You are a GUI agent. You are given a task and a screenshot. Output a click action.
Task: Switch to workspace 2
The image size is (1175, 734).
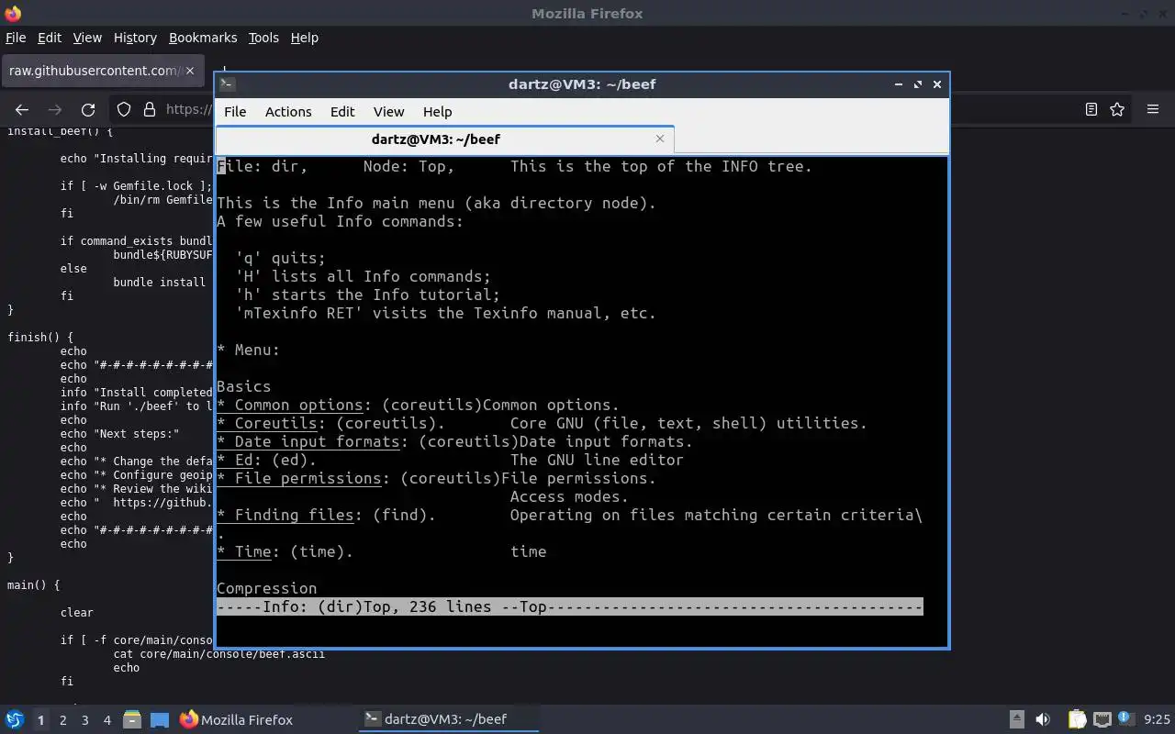pyautogui.click(x=62, y=720)
